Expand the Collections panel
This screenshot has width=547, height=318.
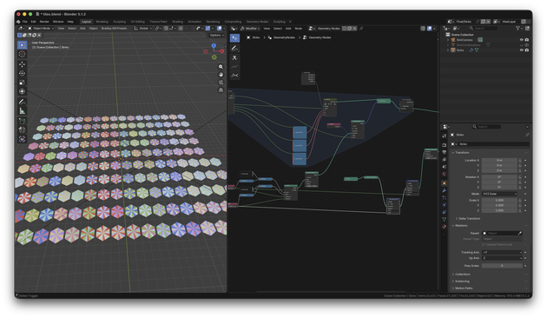(x=462, y=274)
